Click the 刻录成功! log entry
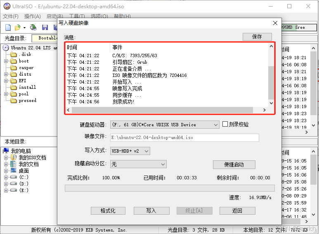This screenshot has width=319, height=234. pyautogui.click(x=123, y=102)
